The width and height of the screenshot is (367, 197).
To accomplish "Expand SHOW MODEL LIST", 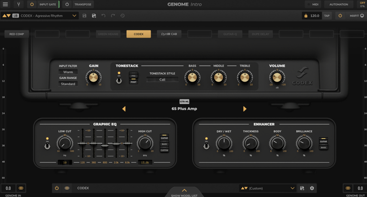I will 184,193.
